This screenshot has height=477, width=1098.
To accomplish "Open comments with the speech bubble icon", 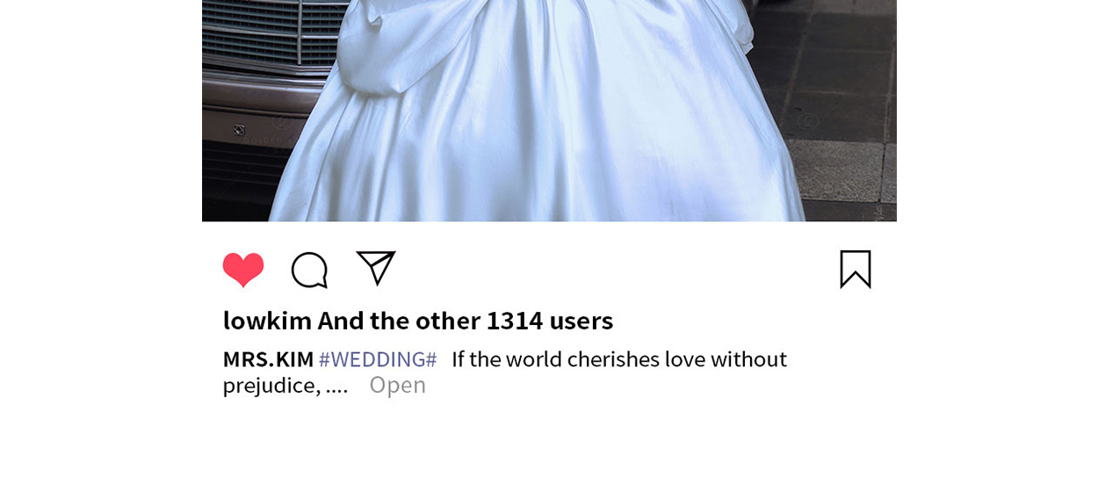I will click(309, 271).
